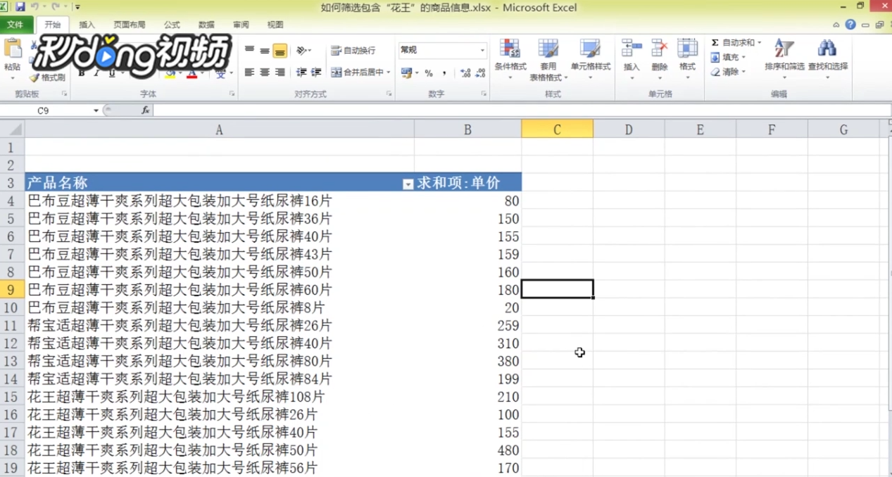This screenshot has width=892, height=477.
Task: Select column D header
Action: pyautogui.click(x=629, y=129)
